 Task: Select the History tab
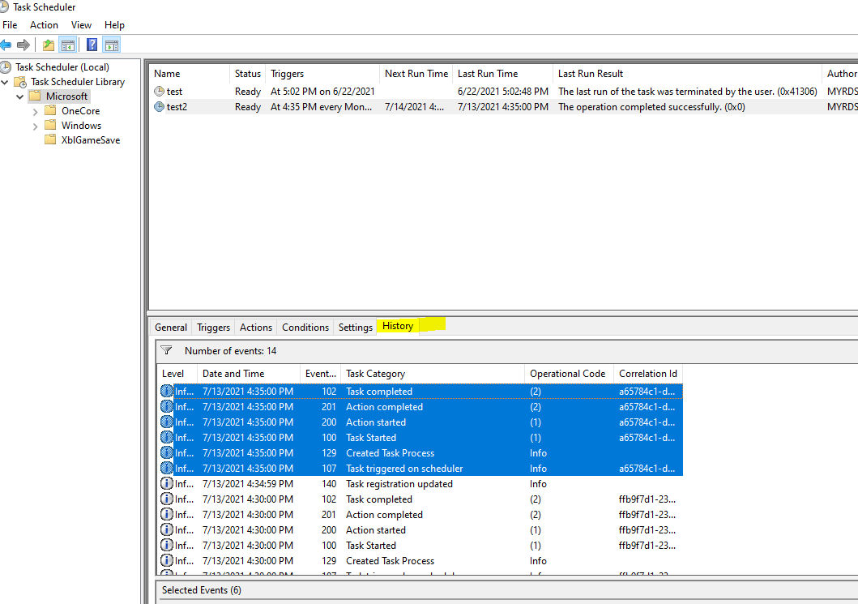point(398,326)
